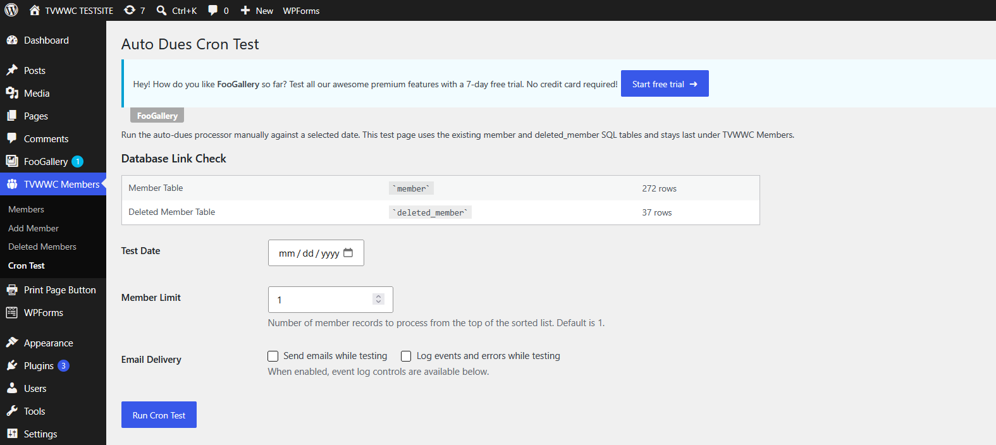Open Pages menu item
Image resolution: width=996 pixels, height=445 pixels.
pyautogui.click(x=53, y=116)
